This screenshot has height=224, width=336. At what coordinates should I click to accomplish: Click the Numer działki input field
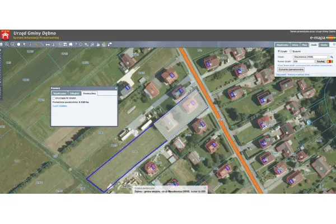(x=304, y=62)
